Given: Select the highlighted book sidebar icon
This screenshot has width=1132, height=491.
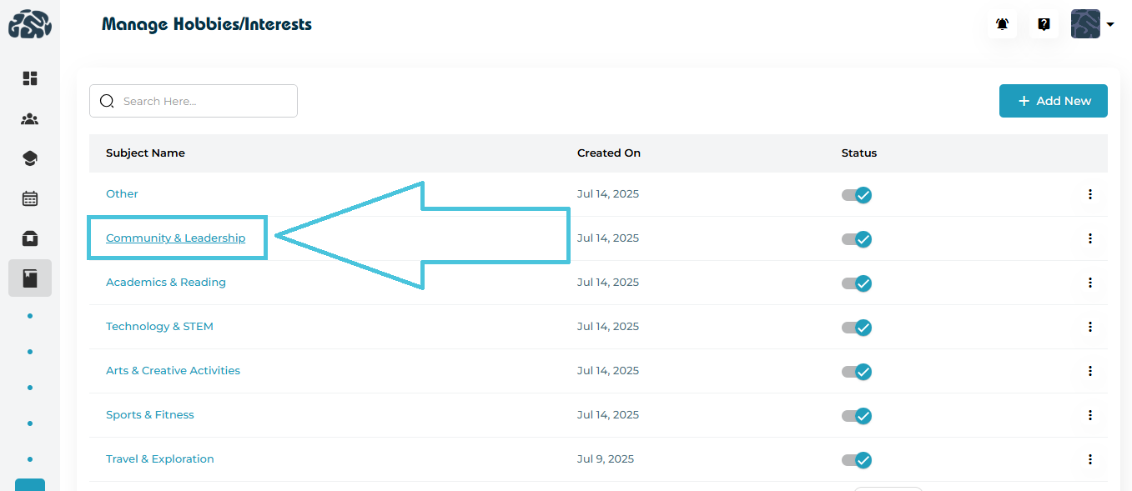Looking at the screenshot, I should (30, 278).
